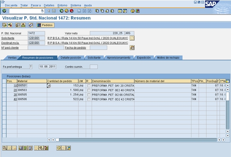Click item detail magnifier icon at bottom
The width and height of the screenshot is (231, 157).
[4, 148]
